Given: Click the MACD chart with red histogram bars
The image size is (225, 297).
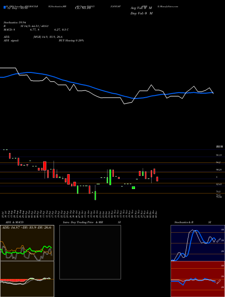Looking at the screenshot, I should coord(27,279).
